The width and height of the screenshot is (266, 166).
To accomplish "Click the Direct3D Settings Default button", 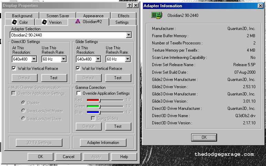I will pyautogui.click(x=24, y=78).
